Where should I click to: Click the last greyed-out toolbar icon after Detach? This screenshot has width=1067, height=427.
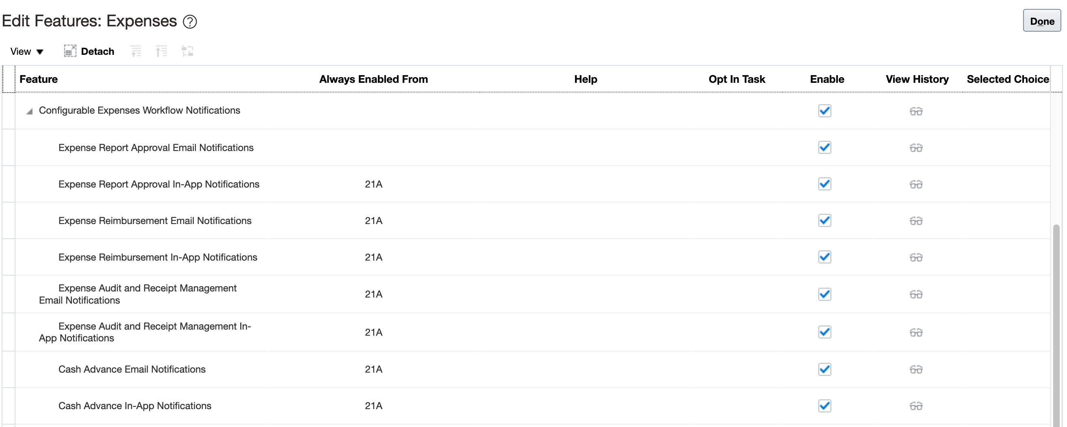tap(187, 51)
